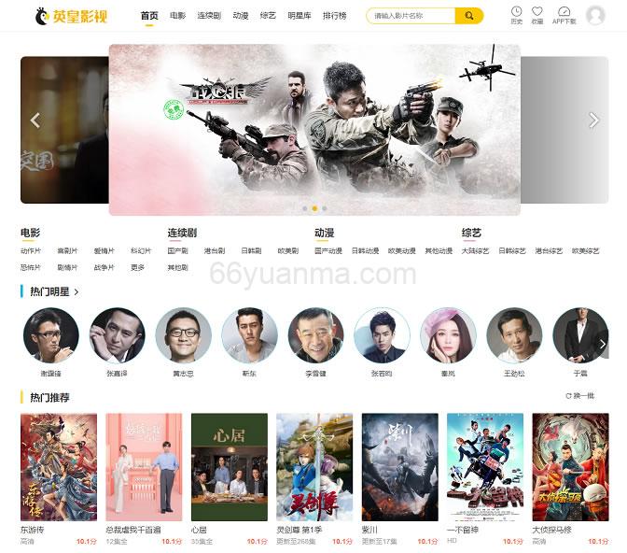Open the 连续剧 nav tab
Screen dimensions: 627x553
(209, 16)
